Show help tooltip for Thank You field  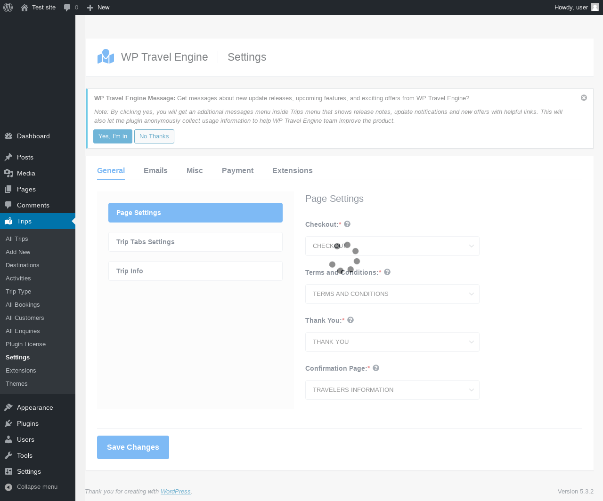(x=350, y=320)
